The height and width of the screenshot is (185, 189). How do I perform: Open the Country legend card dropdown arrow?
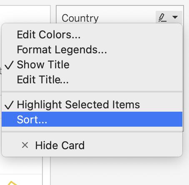pos(175,17)
